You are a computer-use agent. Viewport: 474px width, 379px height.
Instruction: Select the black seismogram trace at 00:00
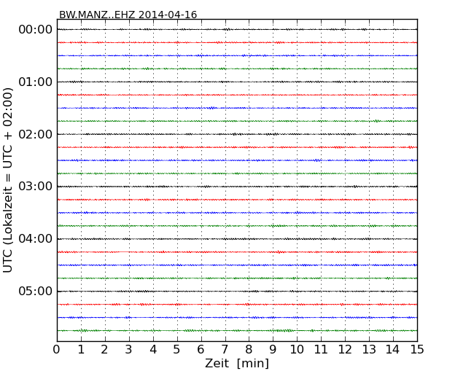[x=237, y=29]
